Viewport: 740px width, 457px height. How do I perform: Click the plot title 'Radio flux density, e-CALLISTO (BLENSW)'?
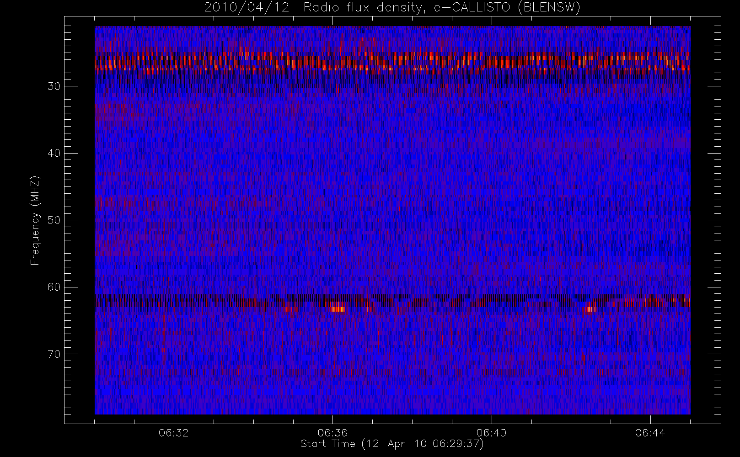click(442, 8)
